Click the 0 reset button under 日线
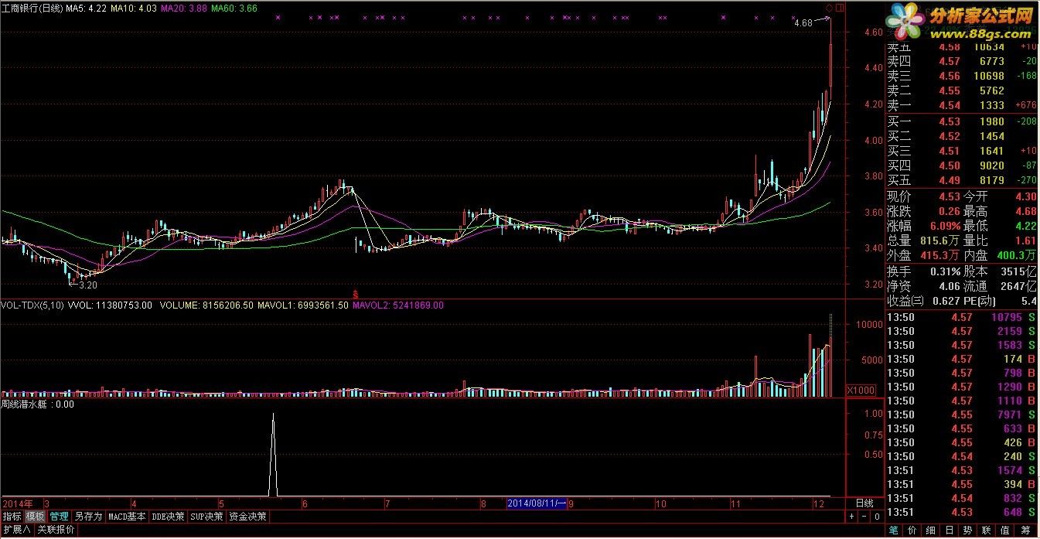Viewport: 1040px width, 539px height. (x=877, y=516)
